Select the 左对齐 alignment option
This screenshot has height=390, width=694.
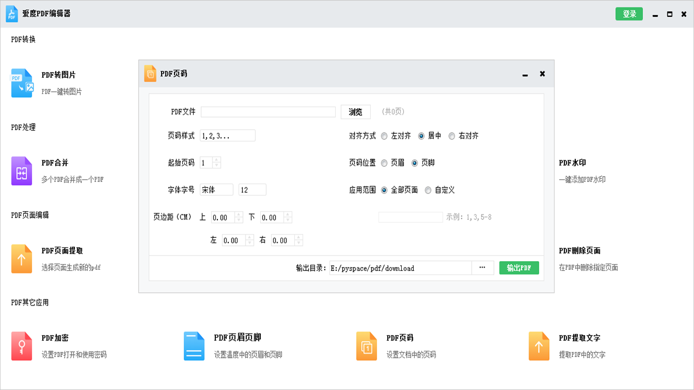point(384,136)
